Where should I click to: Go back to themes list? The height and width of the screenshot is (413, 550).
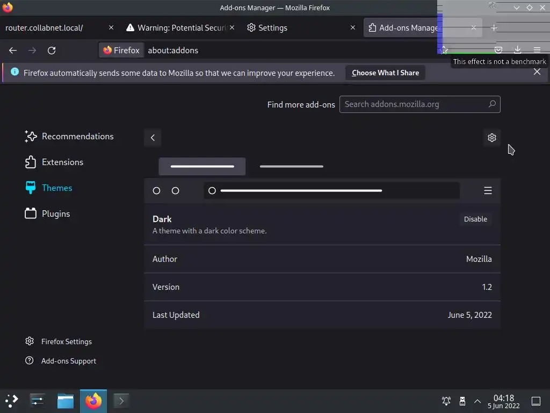click(153, 138)
